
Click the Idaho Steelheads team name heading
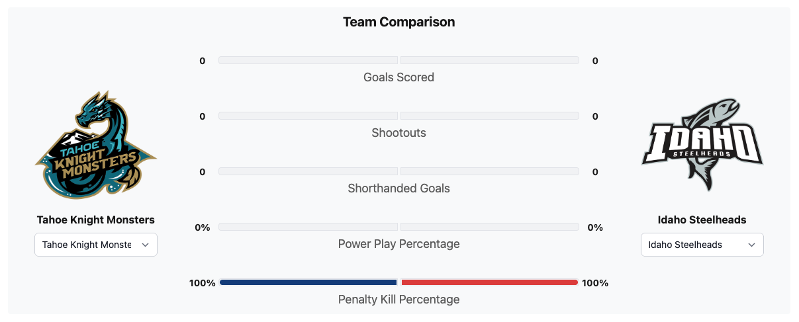click(702, 220)
